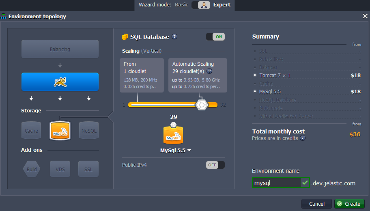Turn off the SQL Database ON switch
The image size is (370, 211).
point(215,37)
